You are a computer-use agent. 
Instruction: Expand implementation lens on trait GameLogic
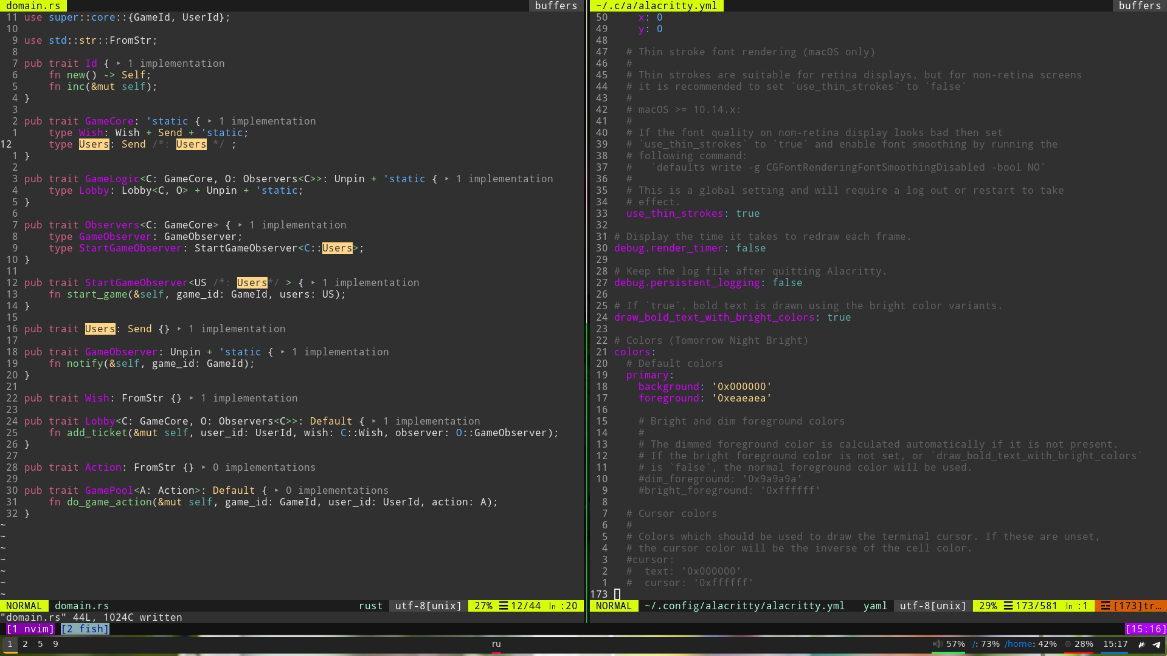coord(446,179)
